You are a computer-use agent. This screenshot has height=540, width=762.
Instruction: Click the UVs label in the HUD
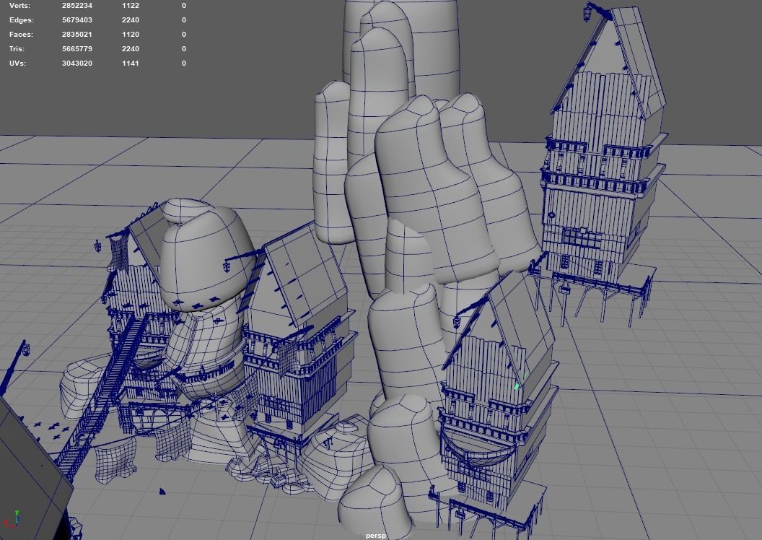(x=17, y=64)
